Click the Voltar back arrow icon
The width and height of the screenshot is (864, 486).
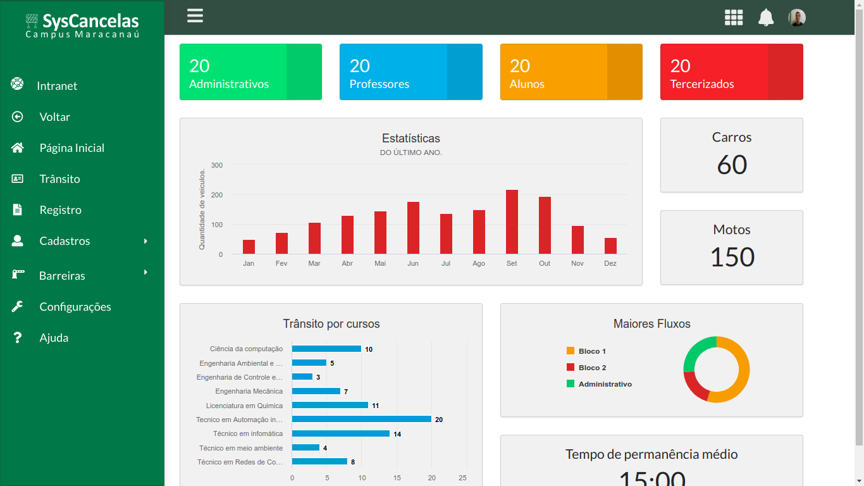tap(16, 116)
